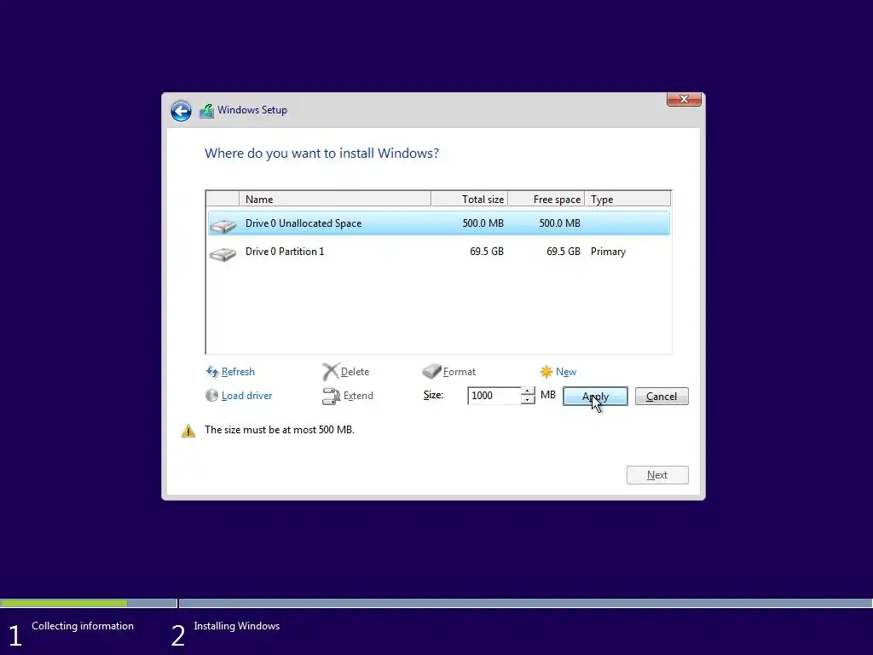Click the Primary type cell
Image resolution: width=873 pixels, height=655 pixels.
[608, 252]
